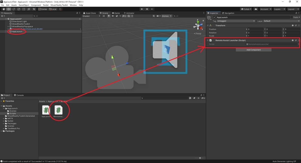
Task: Toggle hidden packages visibility in Project panel
Action: tap(203, 98)
